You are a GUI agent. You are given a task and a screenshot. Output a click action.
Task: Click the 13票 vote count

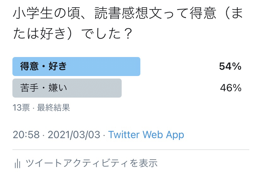click(21, 108)
